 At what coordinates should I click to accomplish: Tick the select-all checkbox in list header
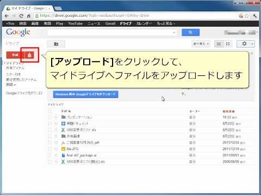(49, 111)
